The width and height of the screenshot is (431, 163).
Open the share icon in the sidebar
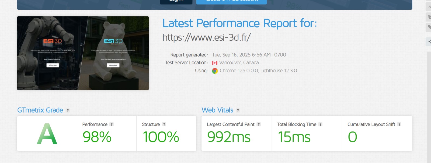[x=429, y=41]
